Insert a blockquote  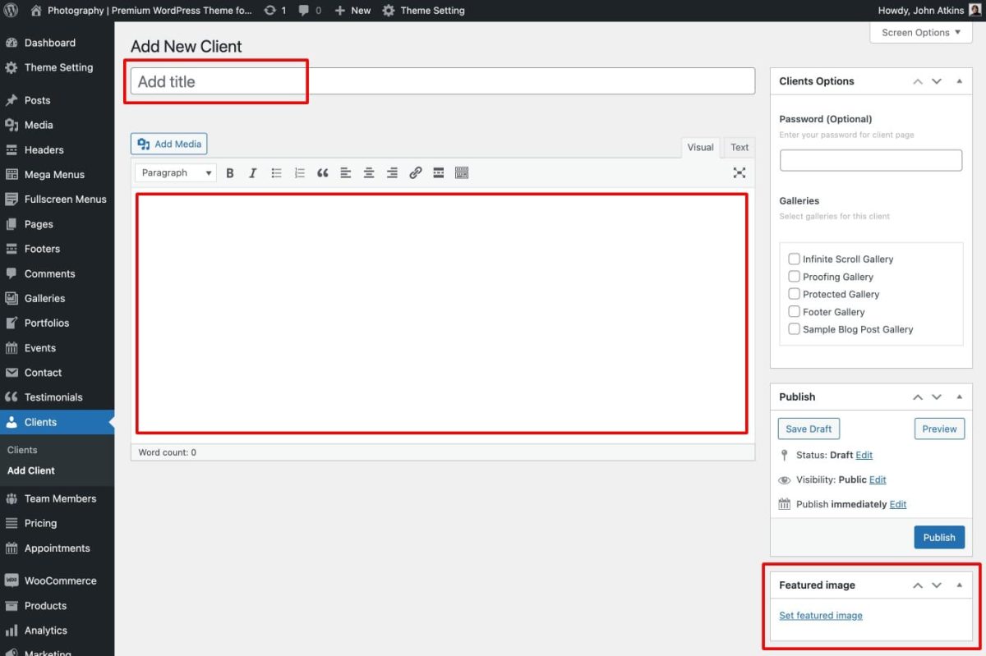[x=322, y=172]
